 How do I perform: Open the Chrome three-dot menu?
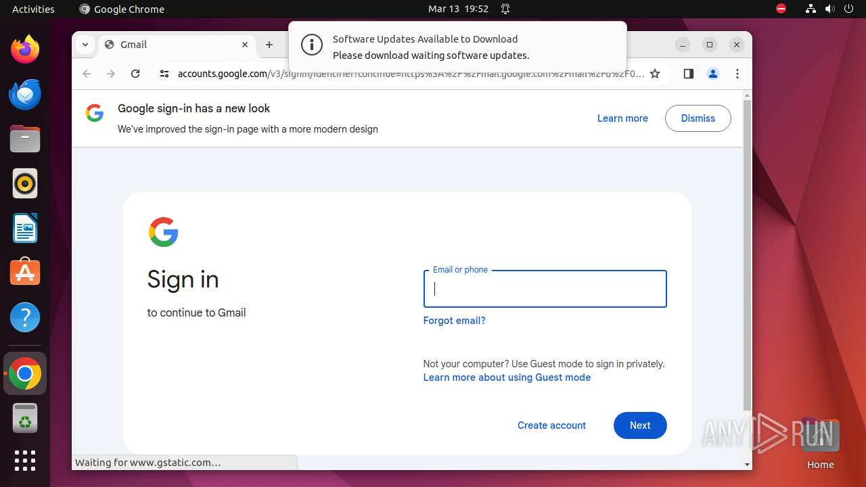[x=737, y=74]
